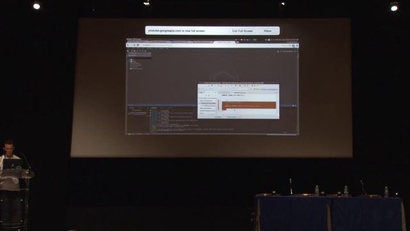
Task: Click the orange highlighted code line
Action: pos(249,105)
